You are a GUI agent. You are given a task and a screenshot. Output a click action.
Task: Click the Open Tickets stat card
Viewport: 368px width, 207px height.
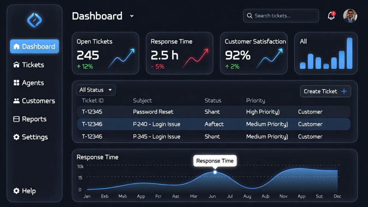[105, 53]
